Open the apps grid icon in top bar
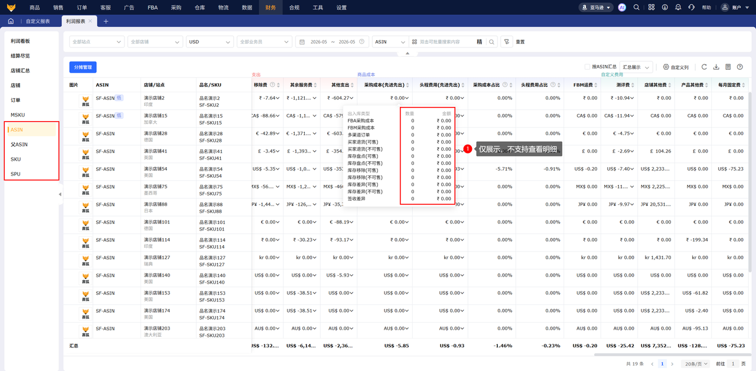The width and height of the screenshot is (756, 371). (651, 8)
